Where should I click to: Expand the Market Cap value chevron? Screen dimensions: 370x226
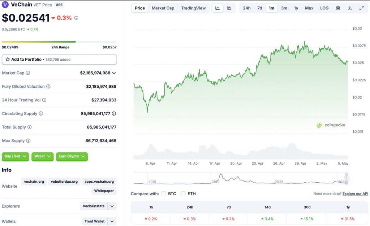click(114, 73)
